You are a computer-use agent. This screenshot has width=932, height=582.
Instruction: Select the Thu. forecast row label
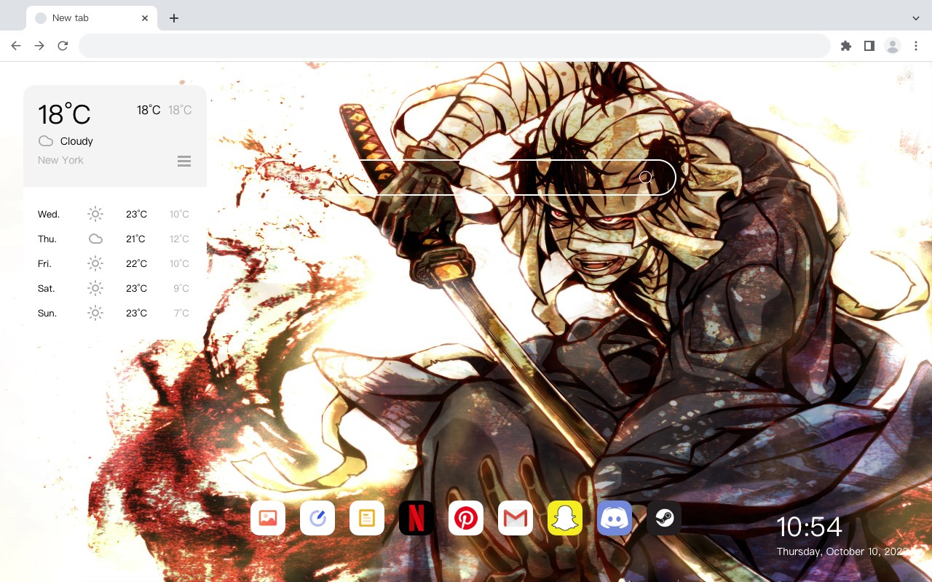[x=47, y=239]
